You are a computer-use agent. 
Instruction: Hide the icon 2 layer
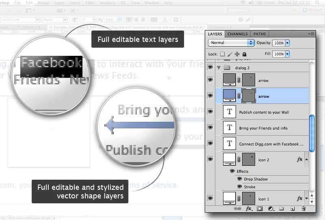[x=210, y=159]
